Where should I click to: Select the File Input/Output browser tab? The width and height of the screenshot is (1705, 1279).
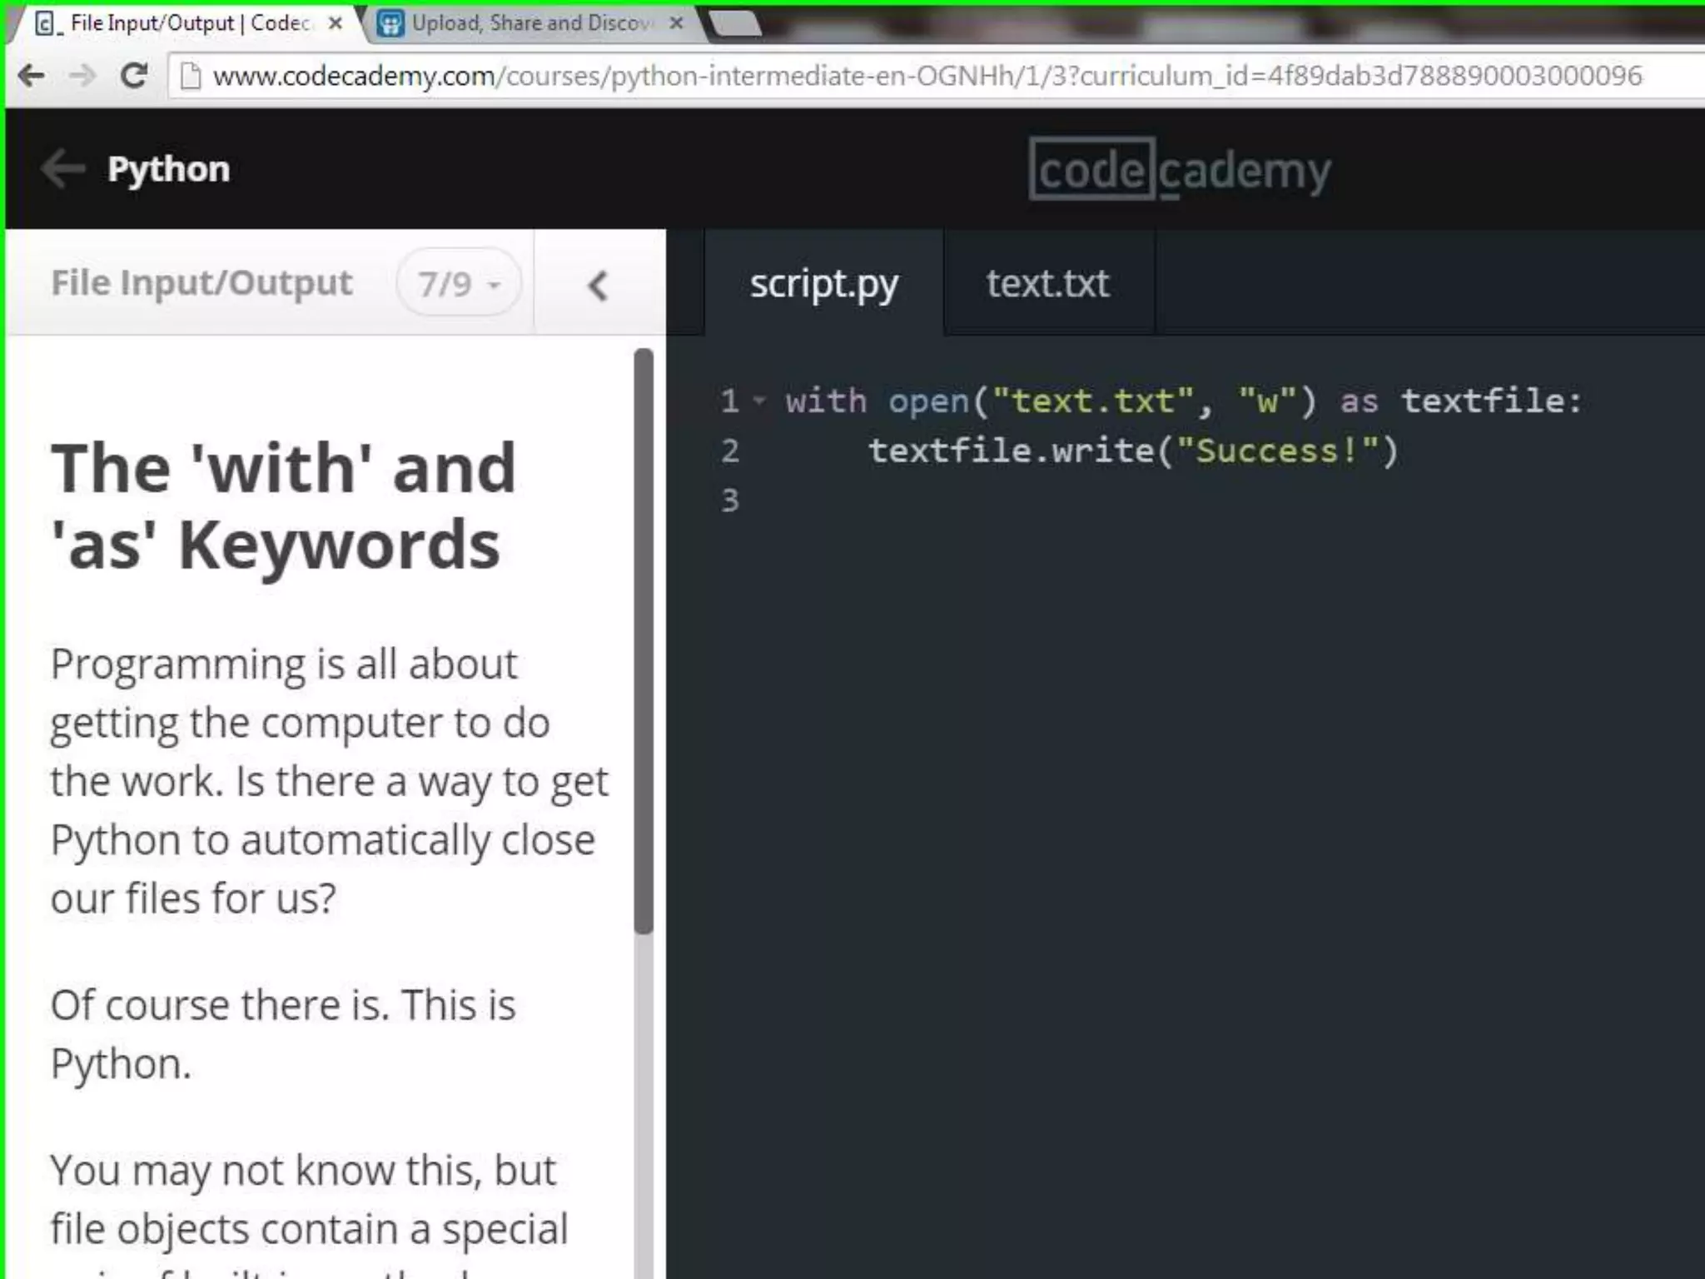click(190, 23)
